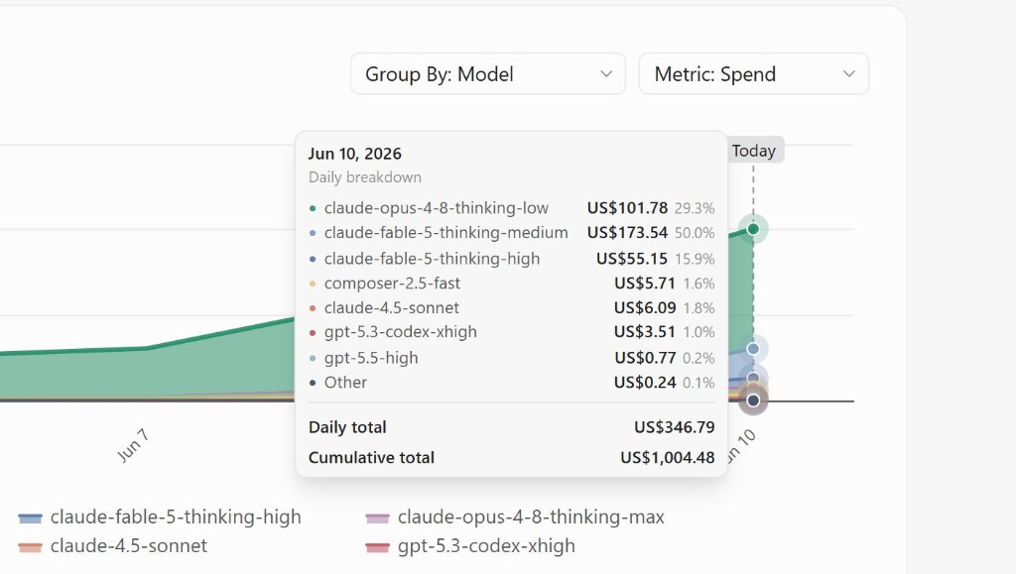Toggle claude-4.5-sonnet legend entry
Screen dimensions: 1016x574
113,546
